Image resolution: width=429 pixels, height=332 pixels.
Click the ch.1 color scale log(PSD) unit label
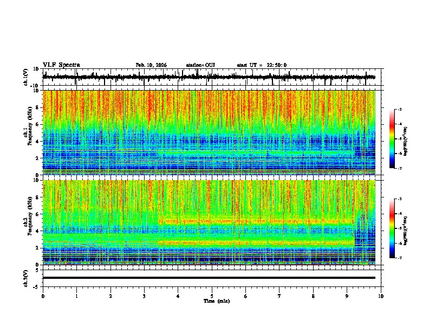[406, 141]
